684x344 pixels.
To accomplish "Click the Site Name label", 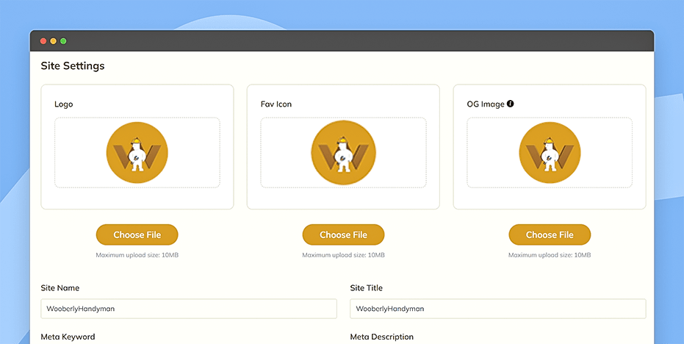I will tap(60, 288).
